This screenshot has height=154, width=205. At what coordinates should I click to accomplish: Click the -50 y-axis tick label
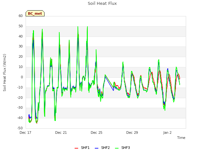tap(20, 128)
